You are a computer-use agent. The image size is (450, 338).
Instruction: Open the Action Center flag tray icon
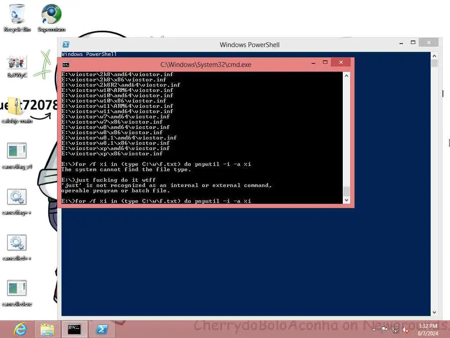point(384,329)
